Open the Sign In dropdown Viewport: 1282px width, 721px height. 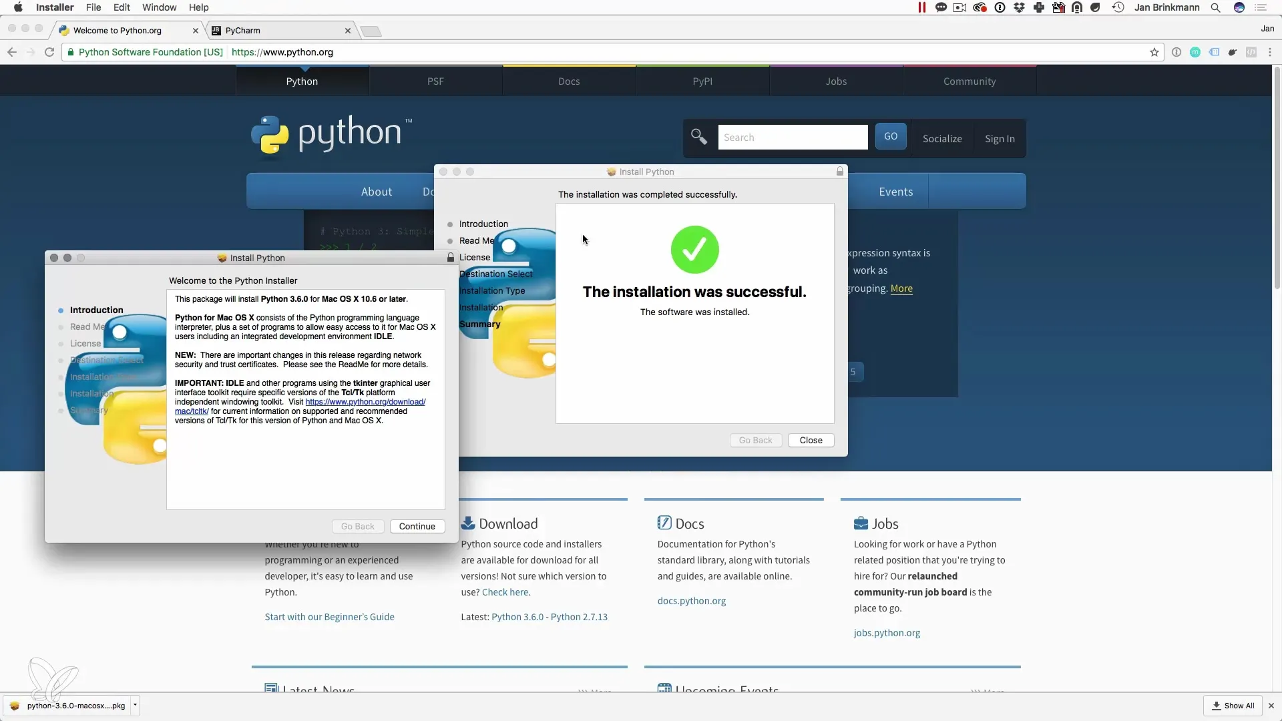[x=1000, y=138]
